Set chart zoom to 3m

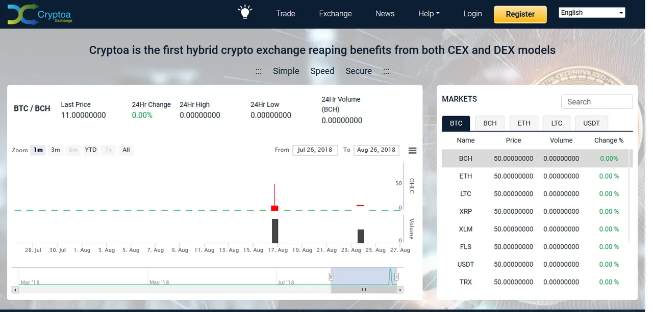click(x=56, y=150)
